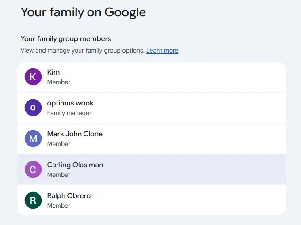Image resolution: width=301 pixels, height=225 pixels.
Task: Click the View and manage description text
Action: pyautogui.click(x=83, y=50)
